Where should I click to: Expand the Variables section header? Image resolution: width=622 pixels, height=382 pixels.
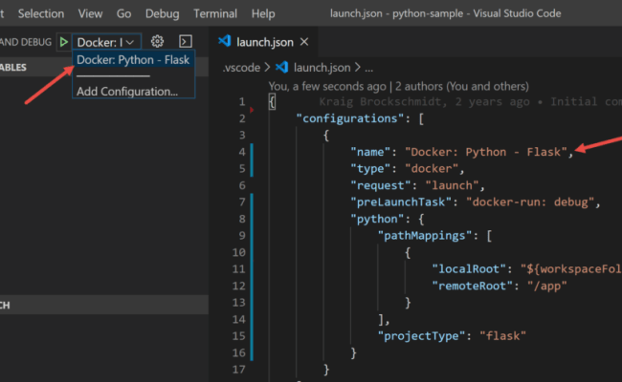pos(104,67)
